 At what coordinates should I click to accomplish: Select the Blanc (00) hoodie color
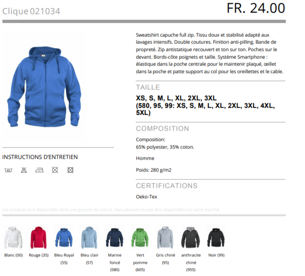coord(13,237)
